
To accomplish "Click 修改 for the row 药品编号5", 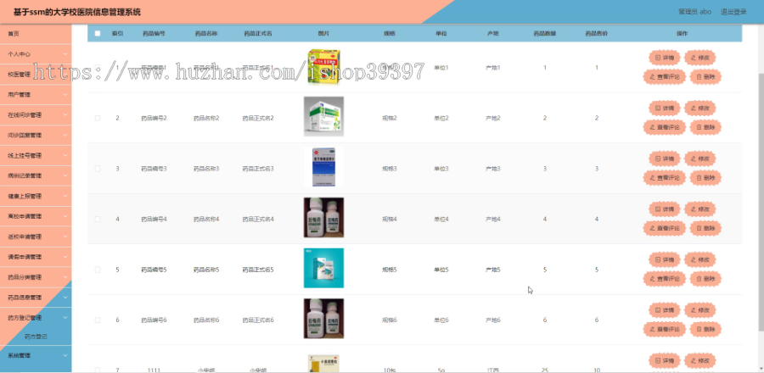I will pyautogui.click(x=699, y=259).
